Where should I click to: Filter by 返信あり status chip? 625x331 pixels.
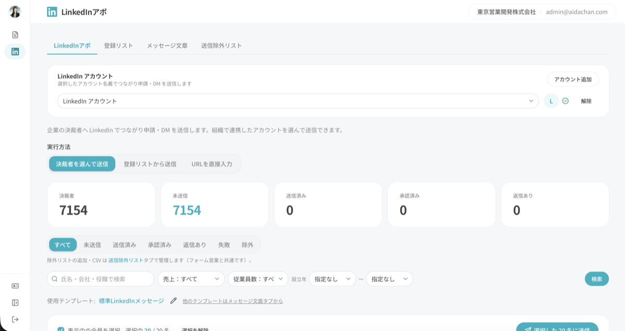tap(194, 244)
